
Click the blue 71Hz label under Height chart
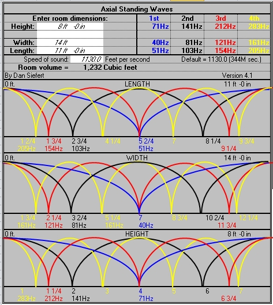point(146,299)
